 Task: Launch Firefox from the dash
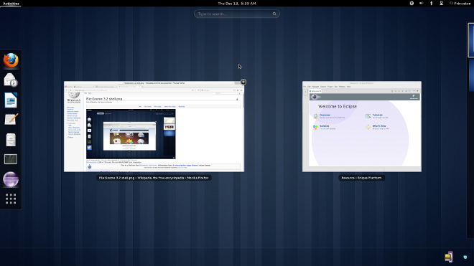tap(11, 61)
